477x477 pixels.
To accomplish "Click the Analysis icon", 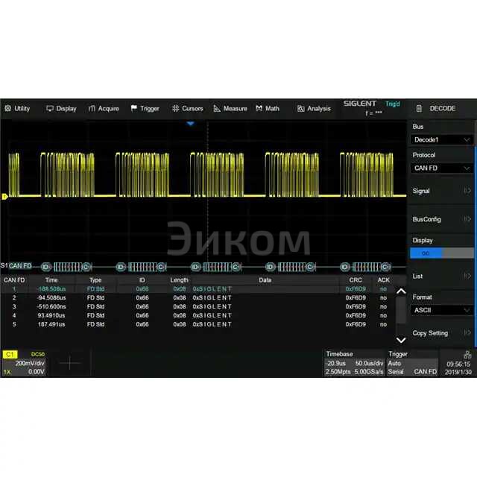I will 301,108.
